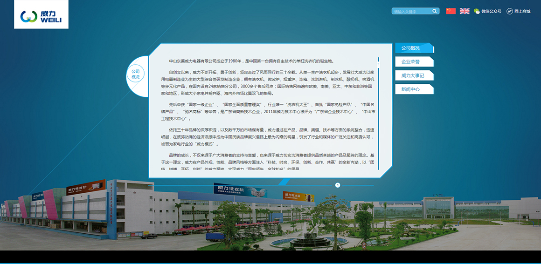Screen dimensions: 541x264
Task: Click the search magnifier icon
Action: (434, 11)
